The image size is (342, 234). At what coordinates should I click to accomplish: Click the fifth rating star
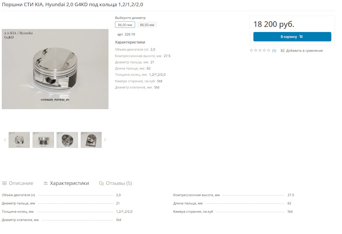[269, 50]
